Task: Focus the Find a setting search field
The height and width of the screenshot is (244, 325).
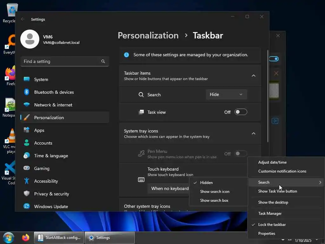Action: tap(65, 61)
